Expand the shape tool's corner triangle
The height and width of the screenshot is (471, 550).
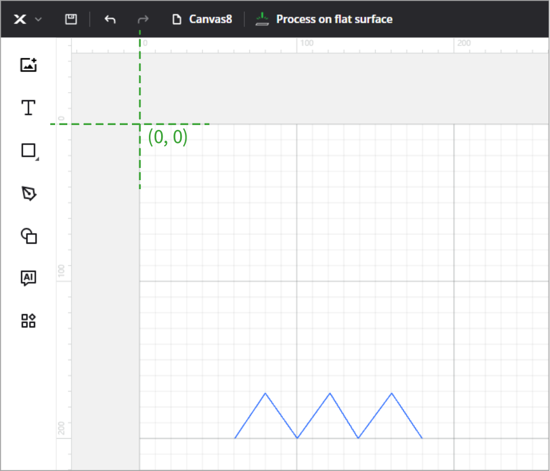tap(36, 158)
